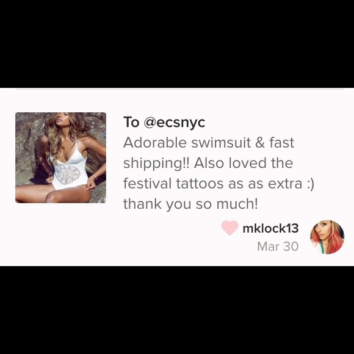Viewport: 354px width, 354px height.
Task: Click the 'thank you so much!' line
Action: coord(190,204)
